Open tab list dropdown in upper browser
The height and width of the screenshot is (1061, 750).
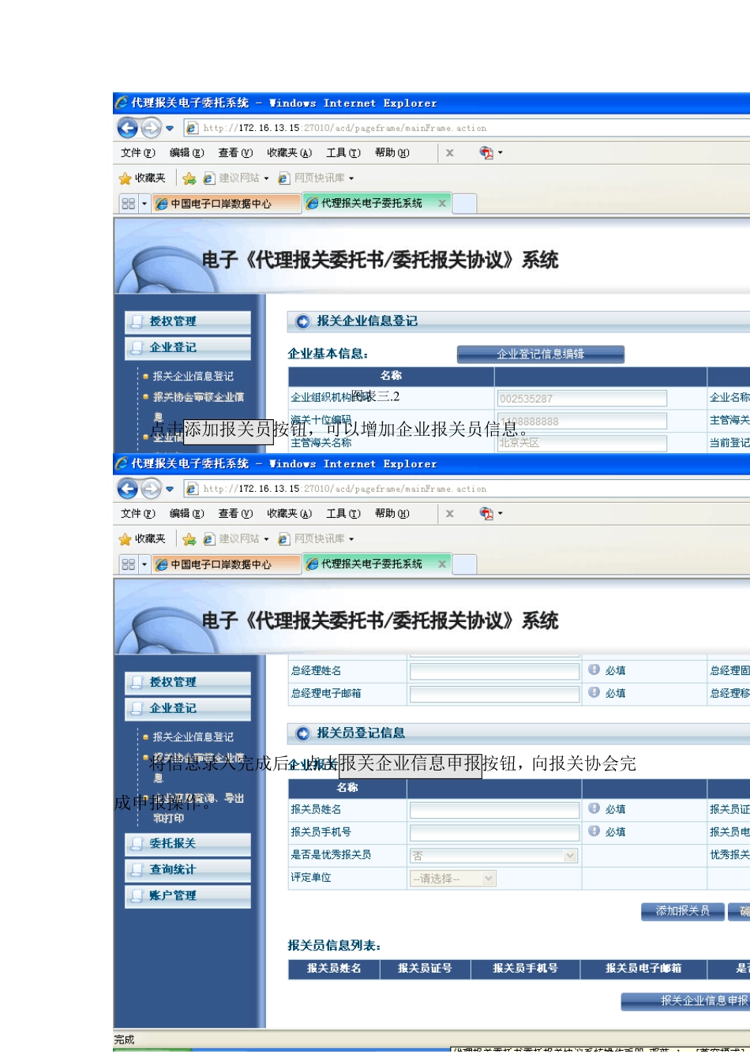(144, 204)
